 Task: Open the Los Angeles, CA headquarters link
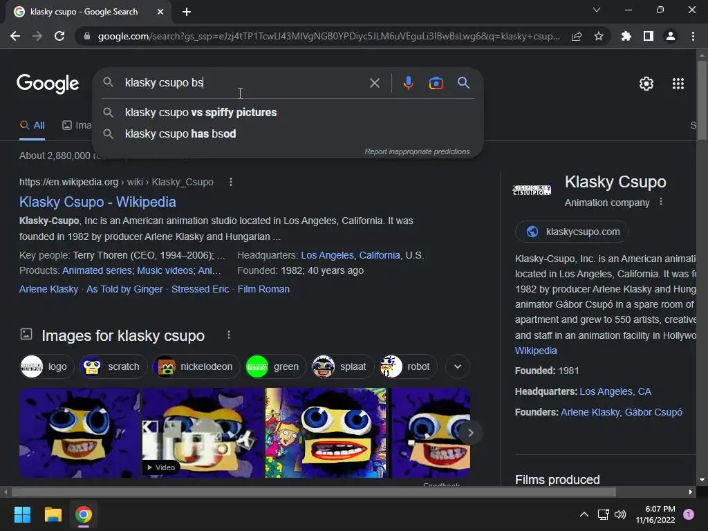pyautogui.click(x=615, y=391)
